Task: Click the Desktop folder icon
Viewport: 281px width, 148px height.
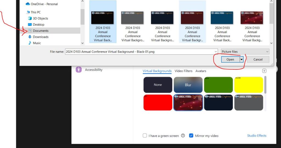Action: [30, 25]
